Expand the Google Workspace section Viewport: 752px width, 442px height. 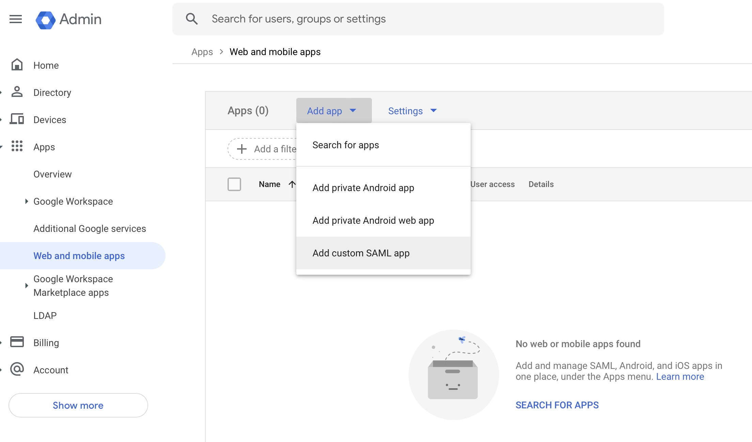27,201
